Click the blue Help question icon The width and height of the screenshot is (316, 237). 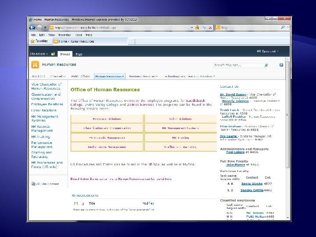click(281, 65)
